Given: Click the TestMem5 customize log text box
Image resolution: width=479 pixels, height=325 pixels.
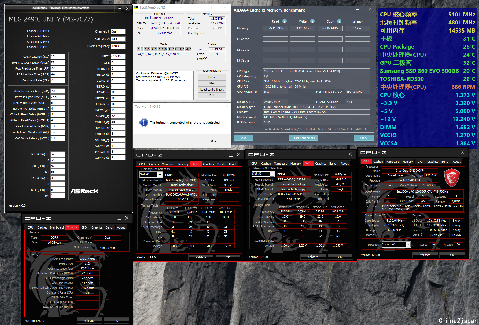Looking at the screenshot, I should (164, 85).
